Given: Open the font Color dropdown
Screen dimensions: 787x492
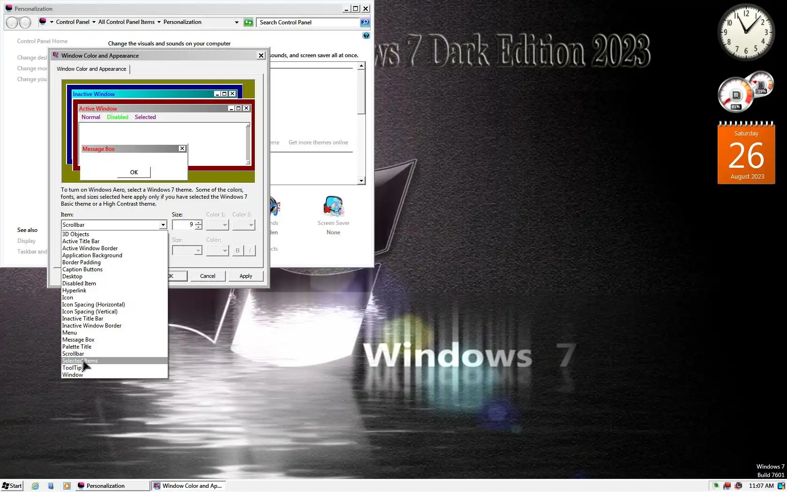Looking at the screenshot, I should pos(217,251).
